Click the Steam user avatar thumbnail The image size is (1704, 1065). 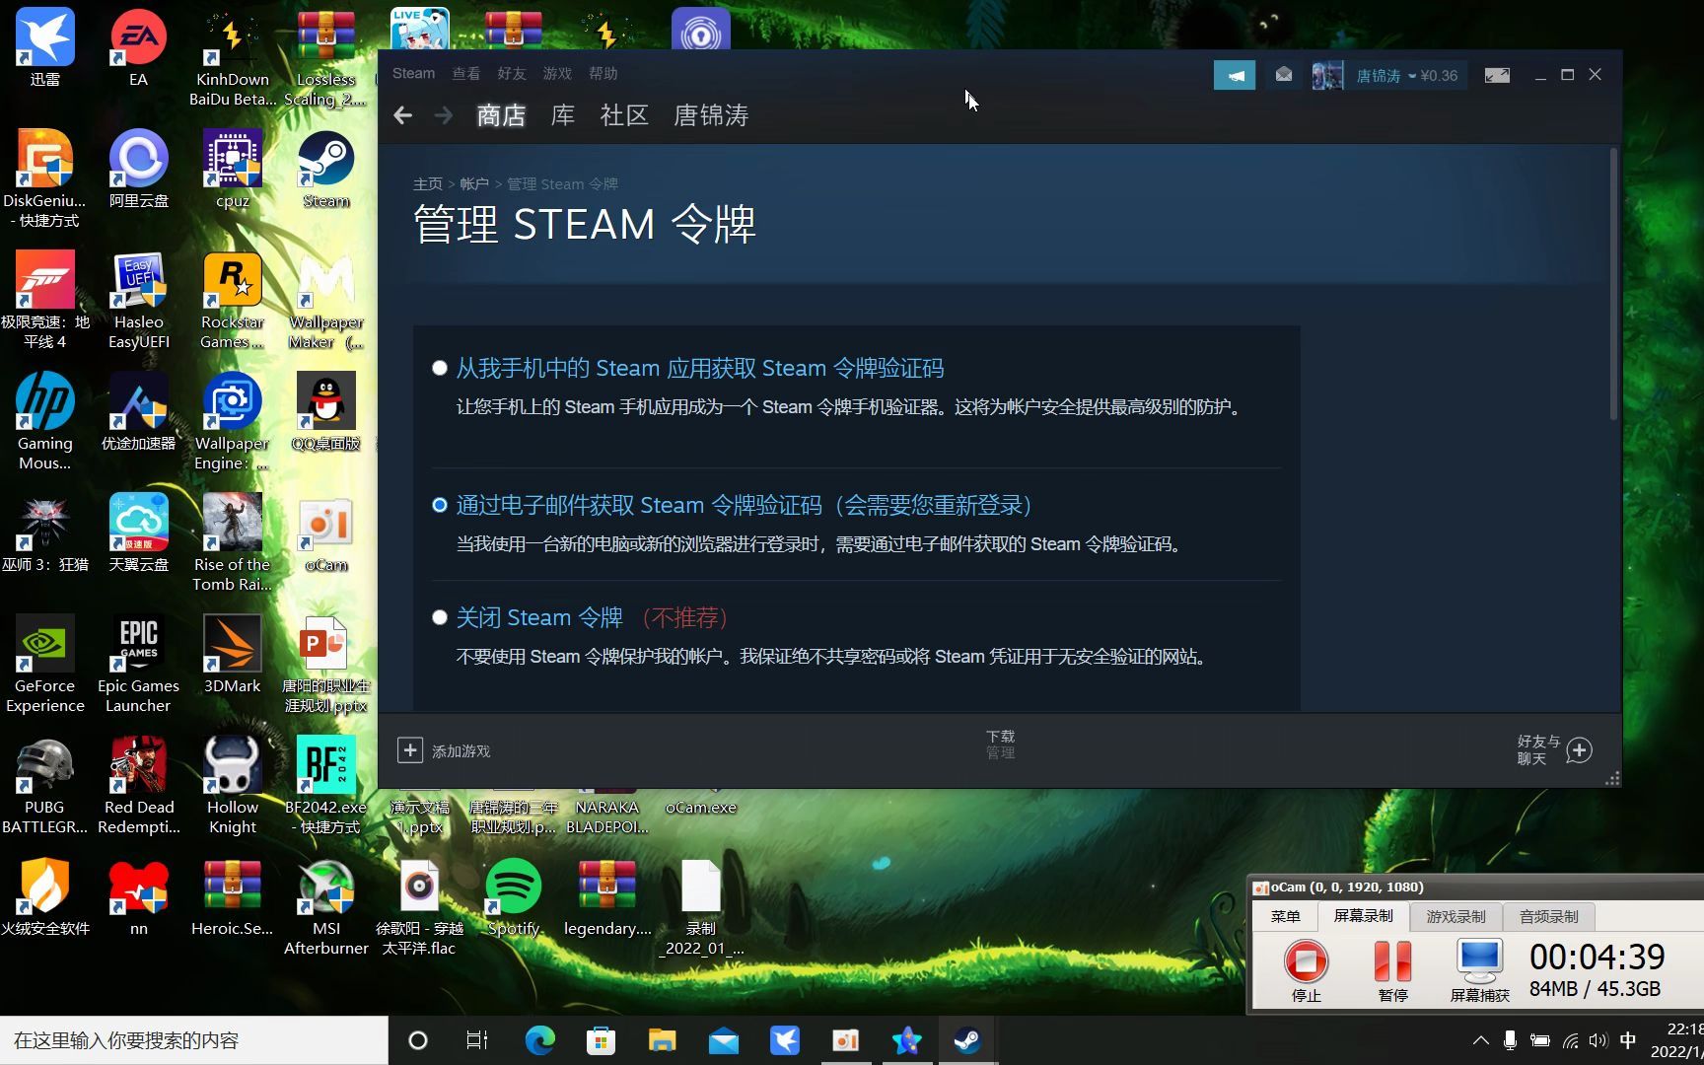[x=1327, y=75]
